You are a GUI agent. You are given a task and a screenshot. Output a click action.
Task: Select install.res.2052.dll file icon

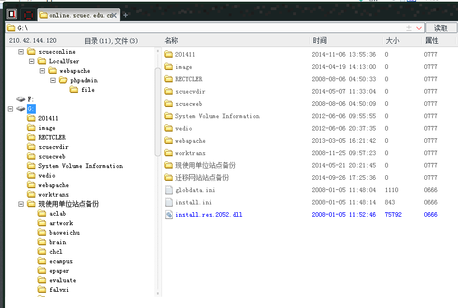[x=169, y=214]
